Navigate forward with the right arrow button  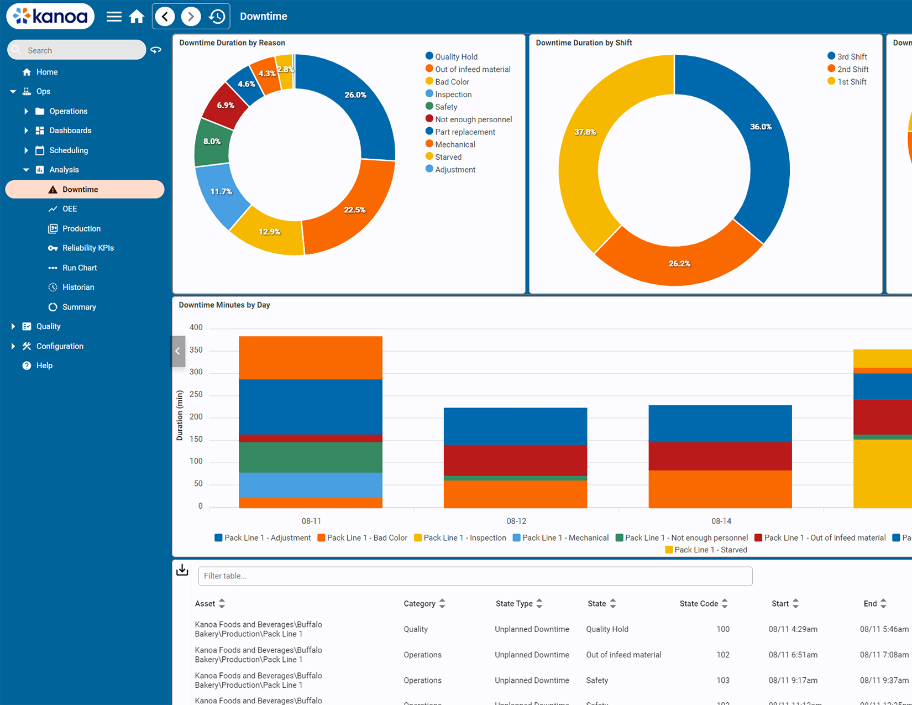[x=191, y=17]
